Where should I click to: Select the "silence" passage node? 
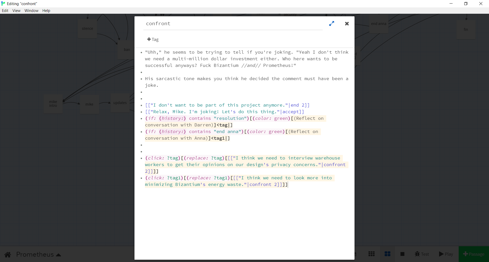tap(87, 28)
